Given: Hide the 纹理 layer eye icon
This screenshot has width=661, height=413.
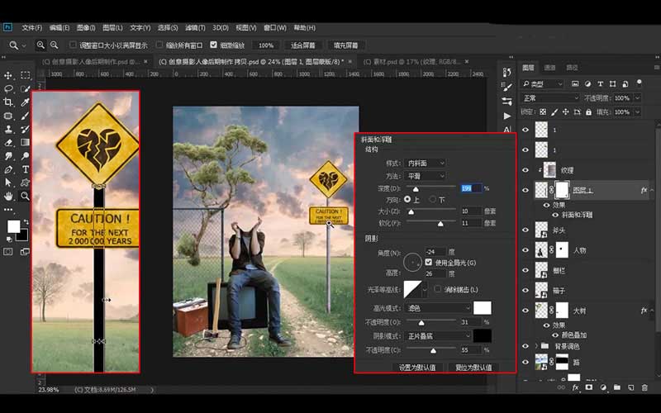Looking at the screenshot, I should (x=525, y=170).
